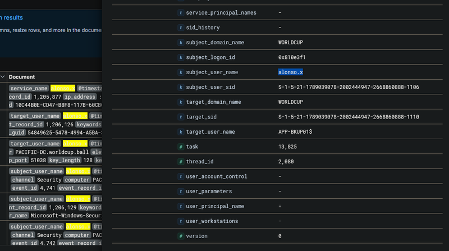The width and height of the screenshot is (449, 251).
Task: Click keyword icon beside subject_user_name in flyout
Action: click(x=181, y=72)
